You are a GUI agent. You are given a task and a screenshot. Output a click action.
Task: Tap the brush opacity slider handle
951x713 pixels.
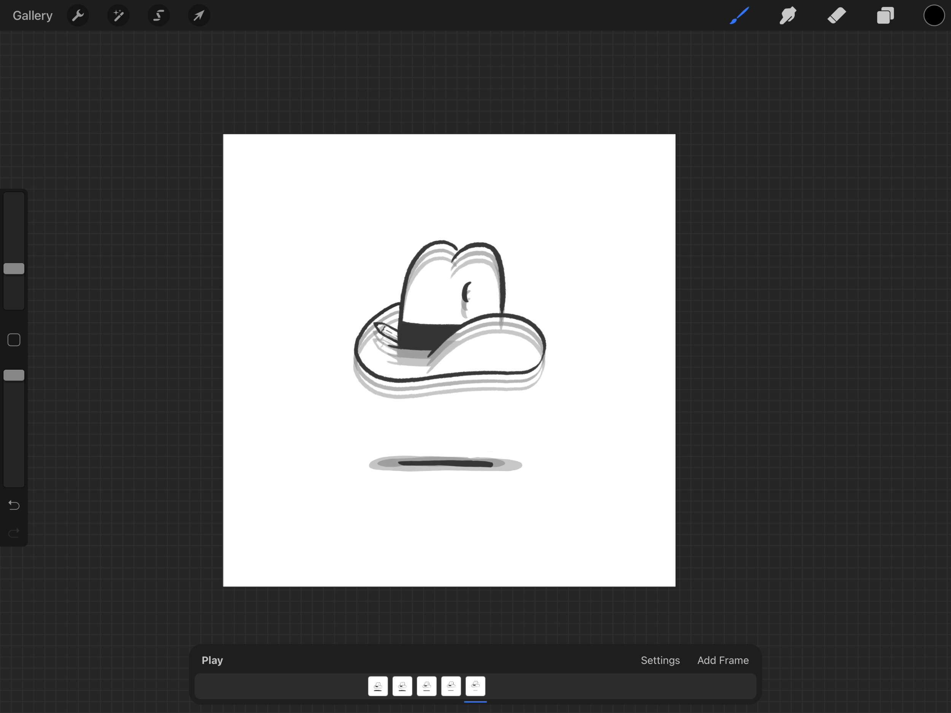point(13,374)
